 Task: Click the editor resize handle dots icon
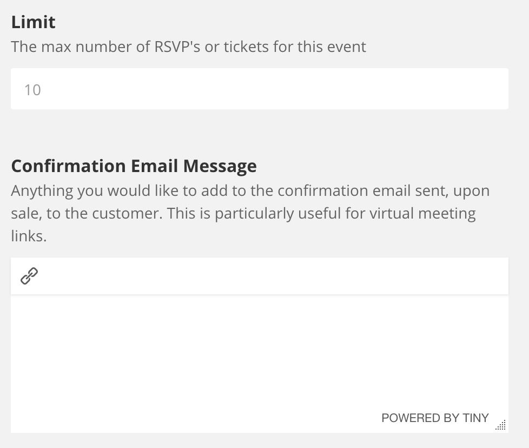pos(501,425)
